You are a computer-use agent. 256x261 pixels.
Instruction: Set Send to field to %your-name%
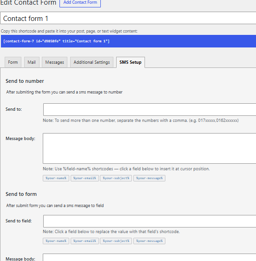(56, 241)
